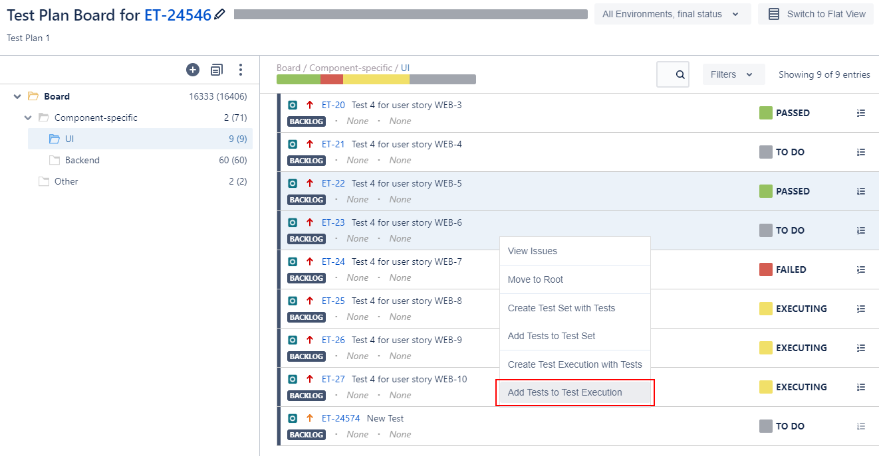Open test runs icon for ET-22 row
This screenshot has height=456, width=879.
coord(861,191)
